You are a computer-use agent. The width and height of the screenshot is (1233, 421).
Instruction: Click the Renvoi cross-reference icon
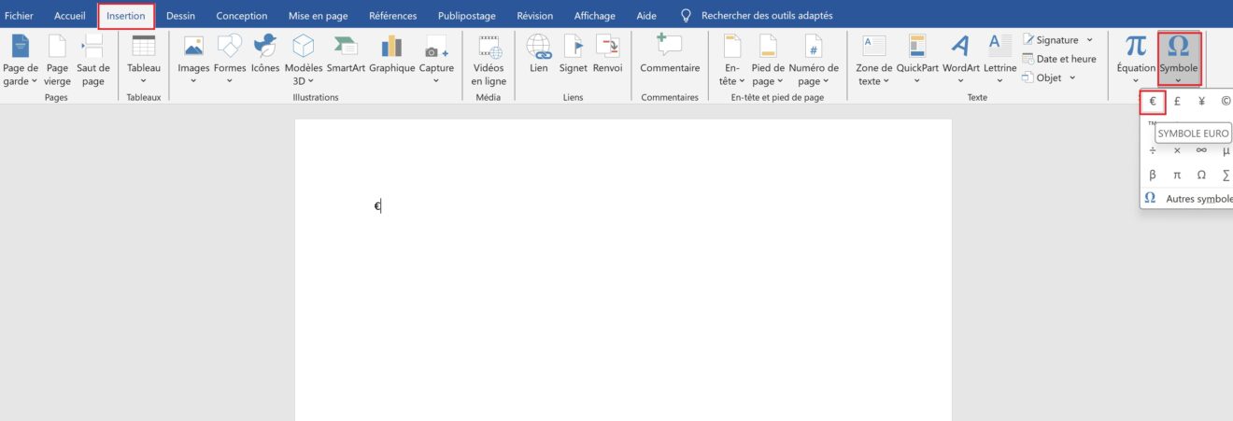click(x=607, y=47)
